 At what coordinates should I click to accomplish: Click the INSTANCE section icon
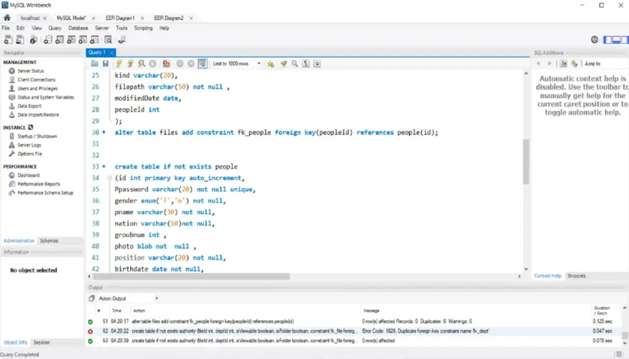pyautogui.click(x=30, y=127)
